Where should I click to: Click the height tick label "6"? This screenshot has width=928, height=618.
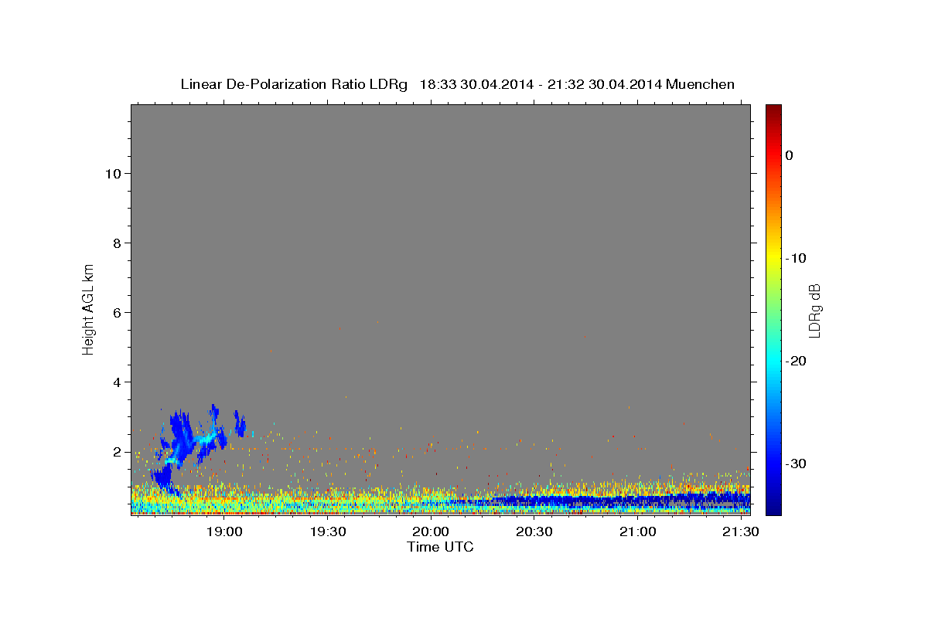tap(118, 312)
